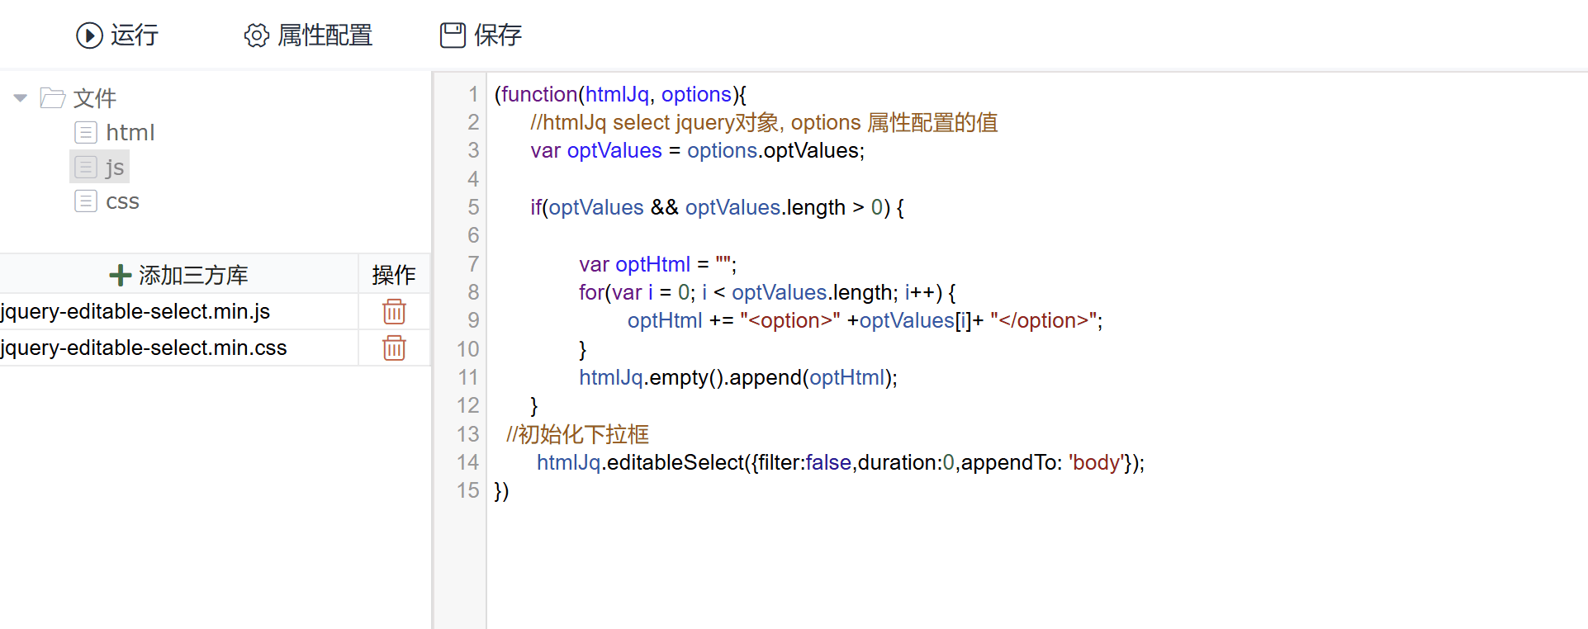The height and width of the screenshot is (629, 1588).
Task: Click the 'body' string on line 14
Action: [1096, 462]
